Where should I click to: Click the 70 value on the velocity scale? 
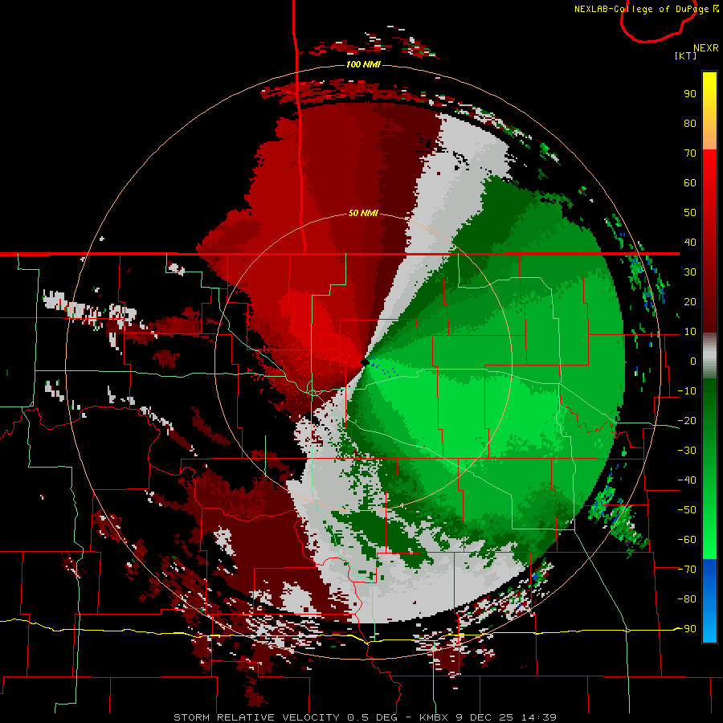[x=690, y=153]
